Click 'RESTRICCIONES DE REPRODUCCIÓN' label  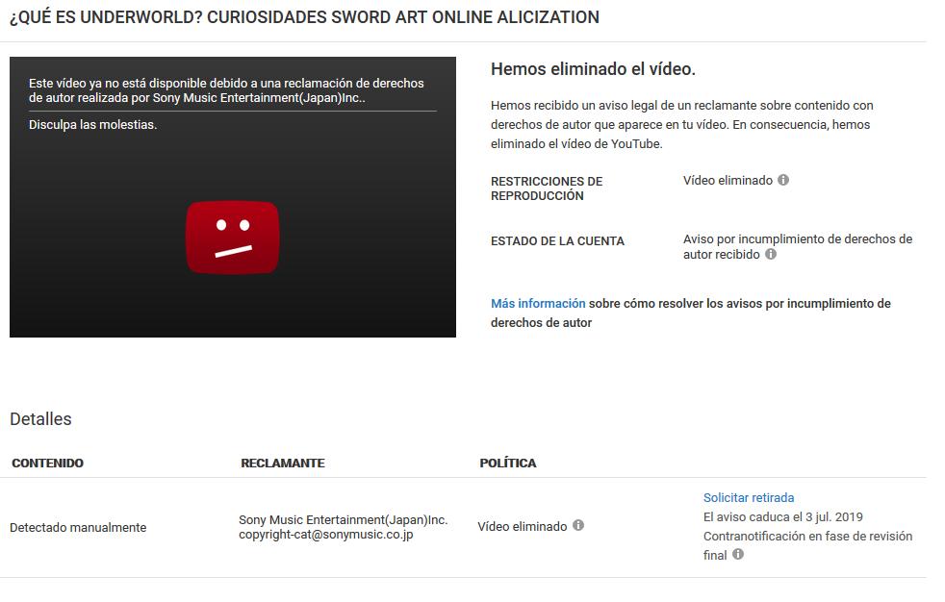tap(547, 188)
